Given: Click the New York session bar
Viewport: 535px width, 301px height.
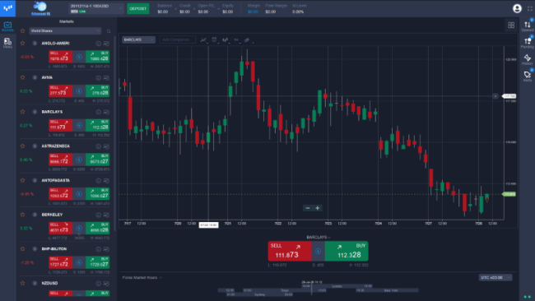Looking at the screenshot, I should point(388,290).
